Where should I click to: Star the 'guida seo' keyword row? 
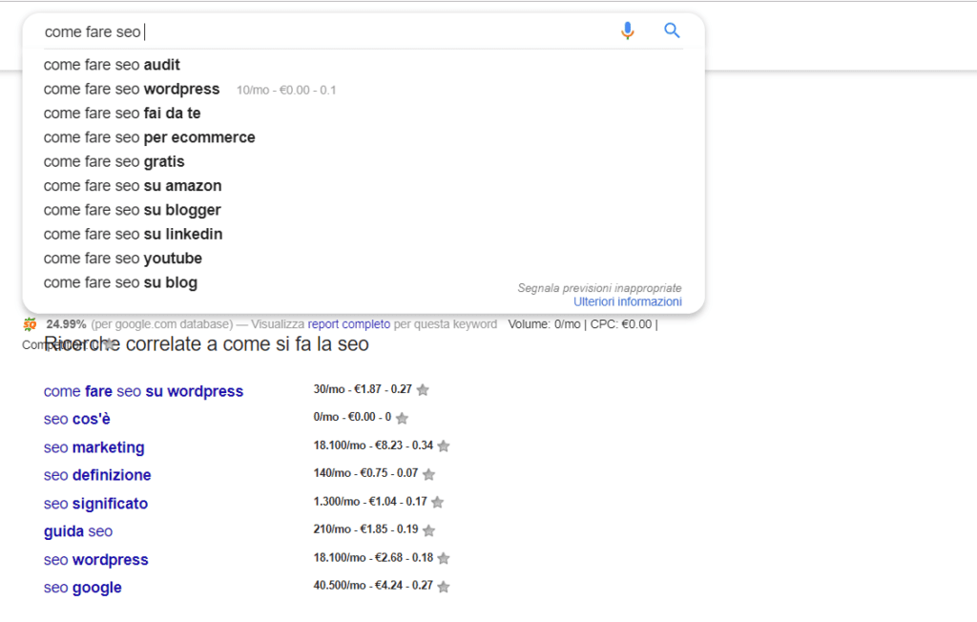428,530
